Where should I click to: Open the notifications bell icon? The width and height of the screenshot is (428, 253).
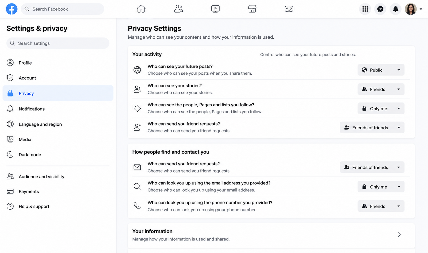pyautogui.click(x=395, y=9)
